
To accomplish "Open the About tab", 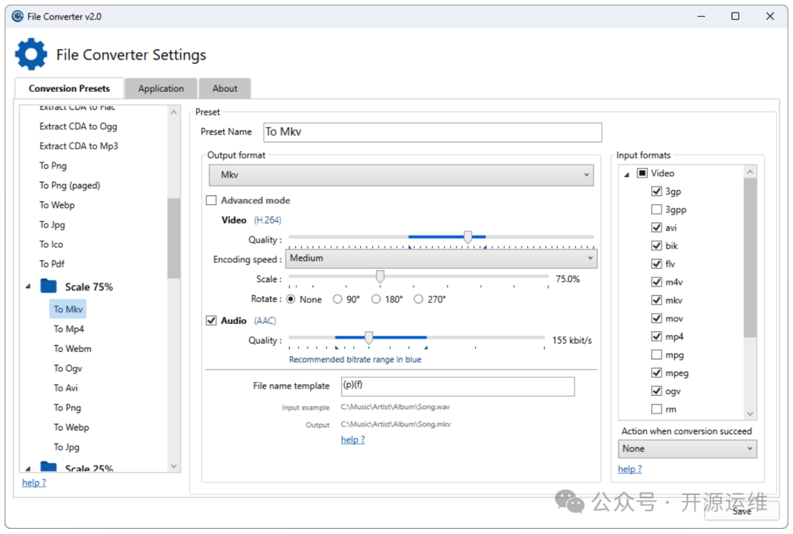I will click(225, 89).
